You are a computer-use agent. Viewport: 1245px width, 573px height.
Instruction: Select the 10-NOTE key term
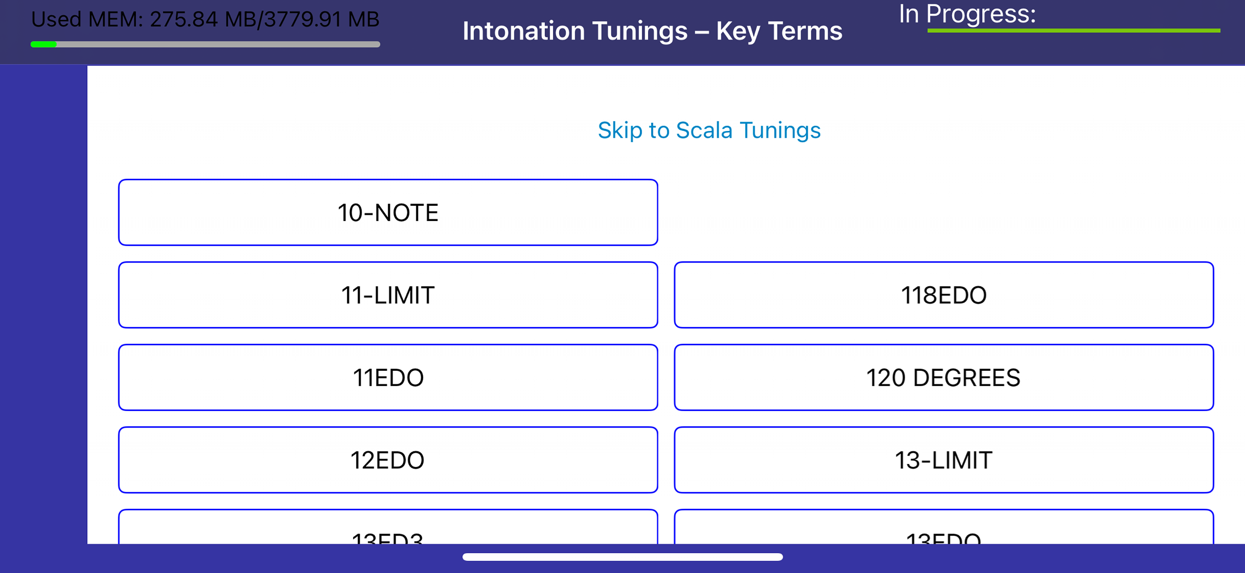[x=388, y=213]
